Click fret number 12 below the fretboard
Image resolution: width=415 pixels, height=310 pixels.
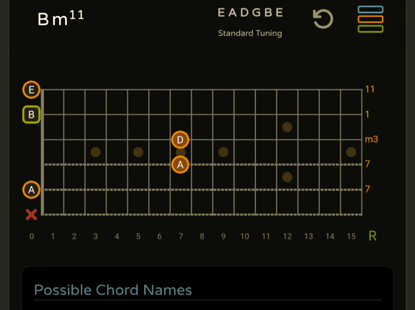point(287,236)
